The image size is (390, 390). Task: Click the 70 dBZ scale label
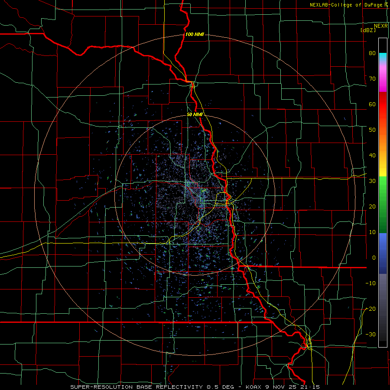pyautogui.click(x=372, y=78)
